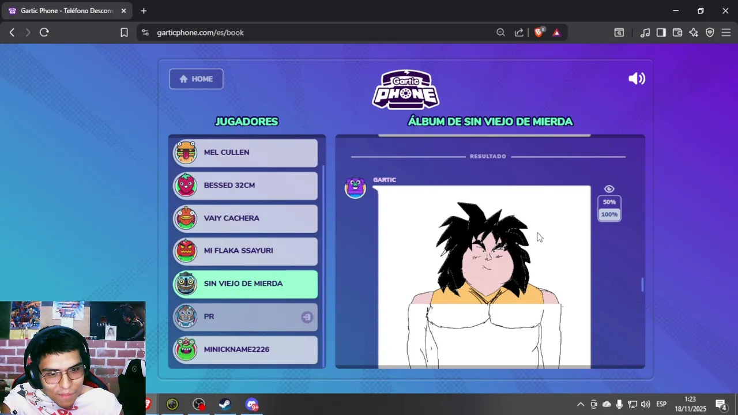Screen dimensions: 738x415
Task: Click the RESULTADO label
Action: 488,156
